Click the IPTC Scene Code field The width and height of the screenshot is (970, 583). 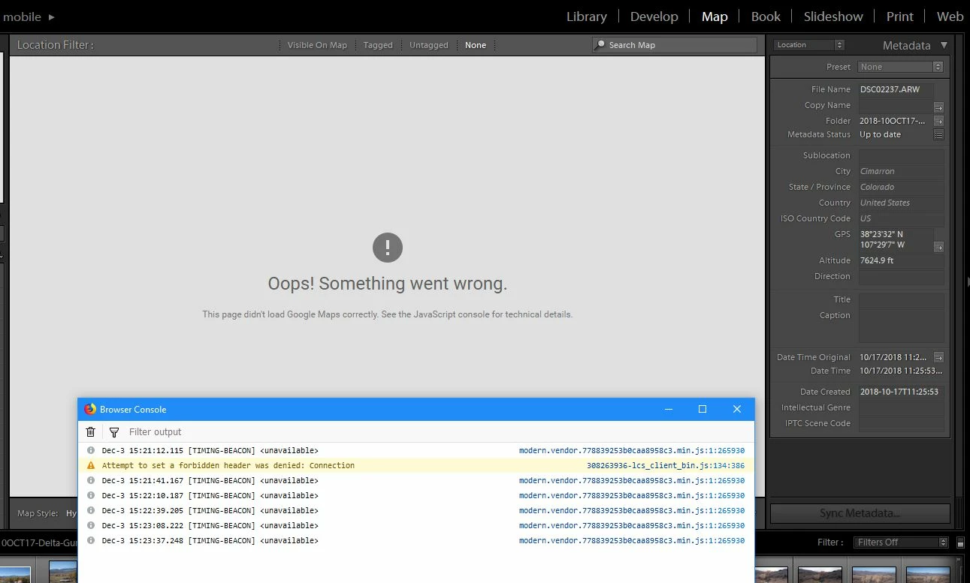click(901, 423)
